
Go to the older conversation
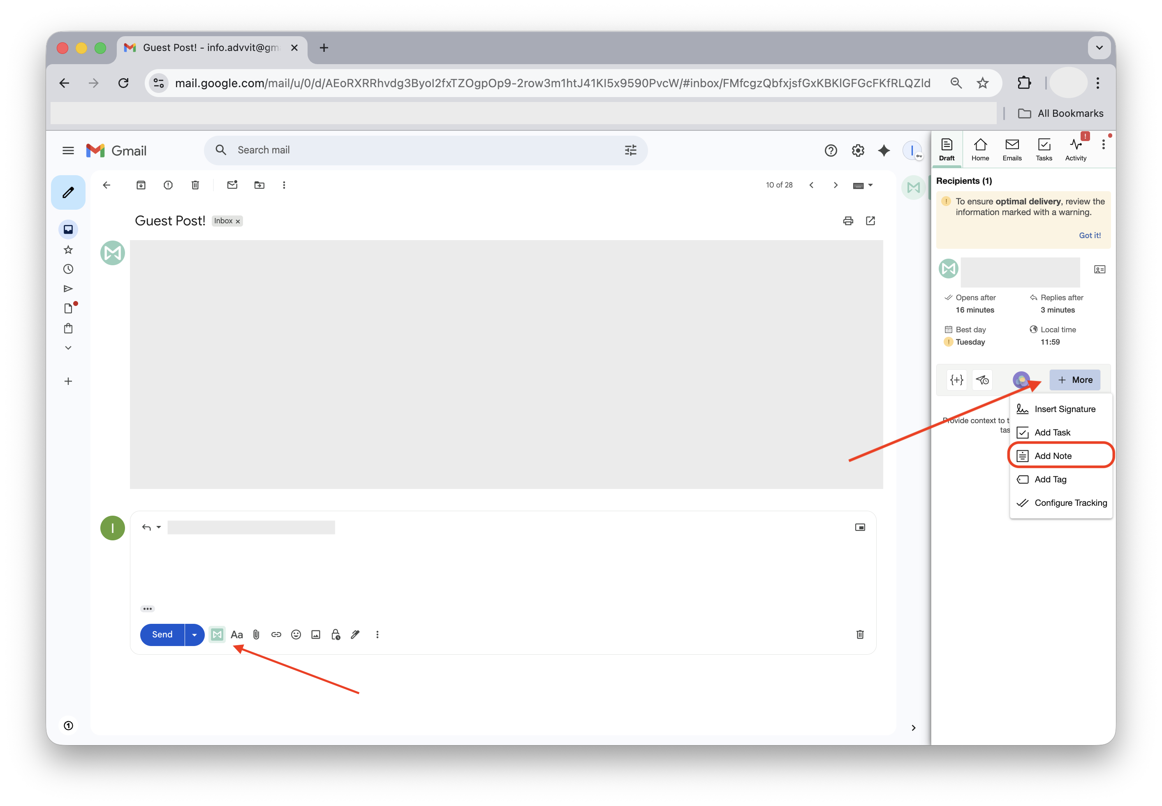[836, 185]
